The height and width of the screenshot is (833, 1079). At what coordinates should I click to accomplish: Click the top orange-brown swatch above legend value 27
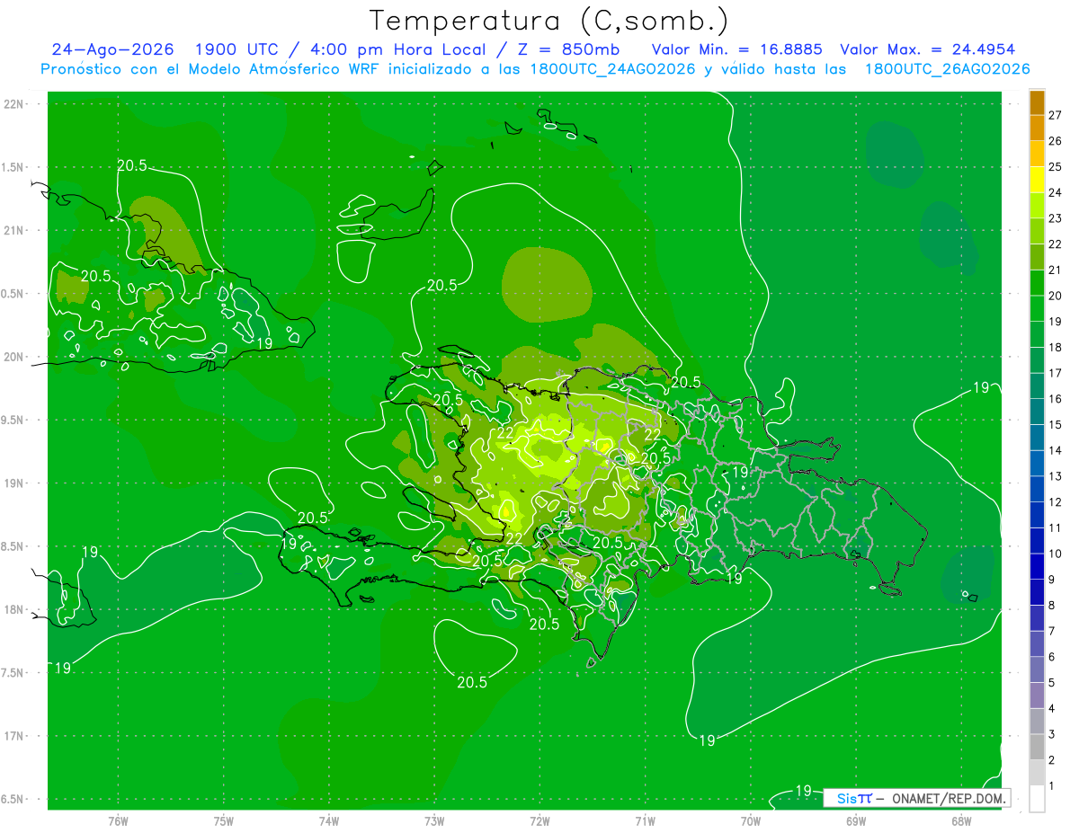click(1037, 102)
